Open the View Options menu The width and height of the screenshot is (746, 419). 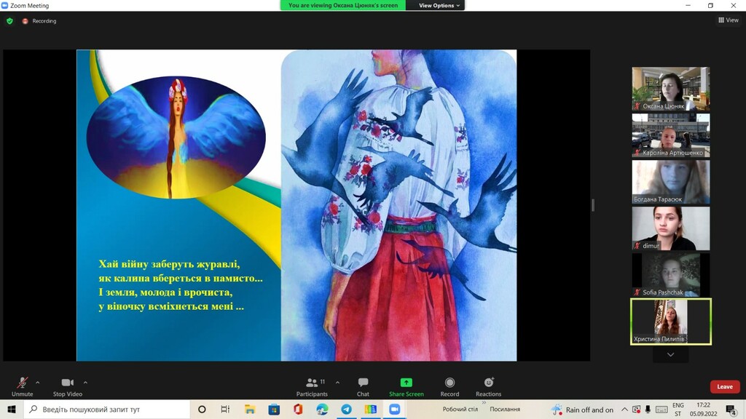point(439,5)
